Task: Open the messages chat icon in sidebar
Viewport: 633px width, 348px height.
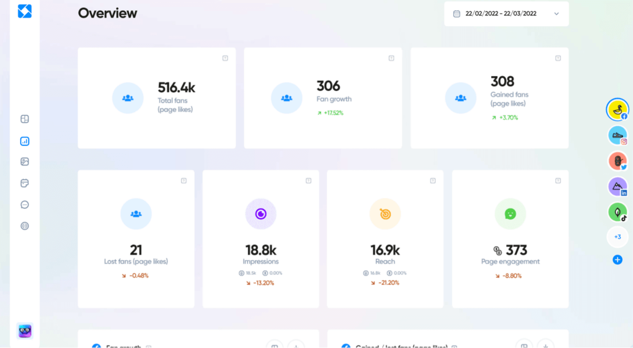Action: click(x=25, y=204)
